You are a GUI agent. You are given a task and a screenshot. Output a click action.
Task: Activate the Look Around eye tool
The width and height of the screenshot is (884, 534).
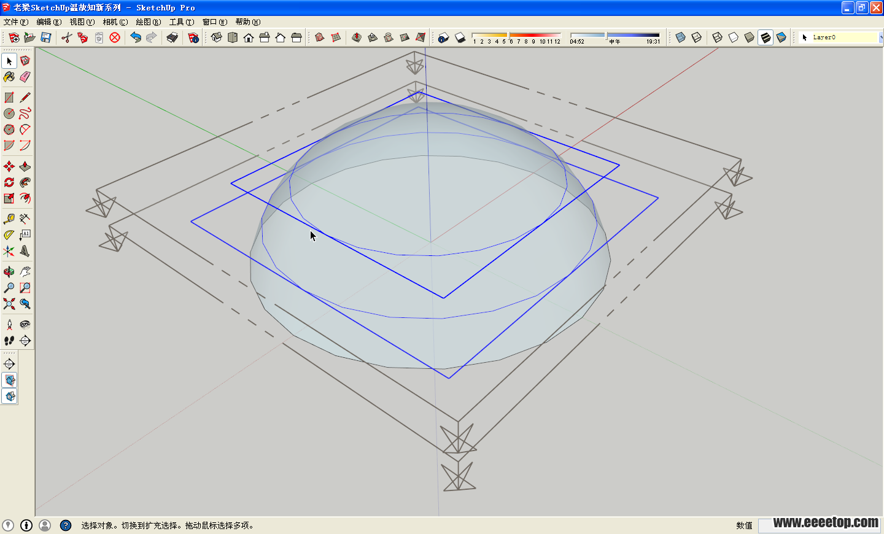tap(25, 325)
